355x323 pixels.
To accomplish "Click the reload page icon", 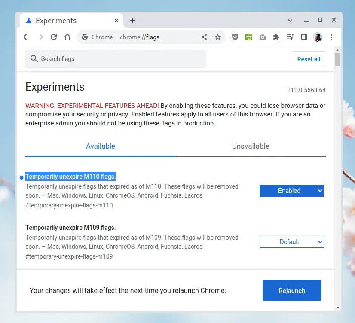I will [54, 37].
